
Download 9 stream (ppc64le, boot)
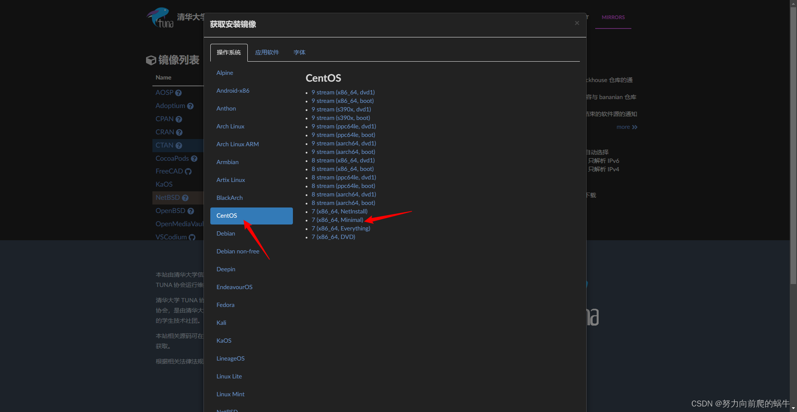tap(344, 135)
